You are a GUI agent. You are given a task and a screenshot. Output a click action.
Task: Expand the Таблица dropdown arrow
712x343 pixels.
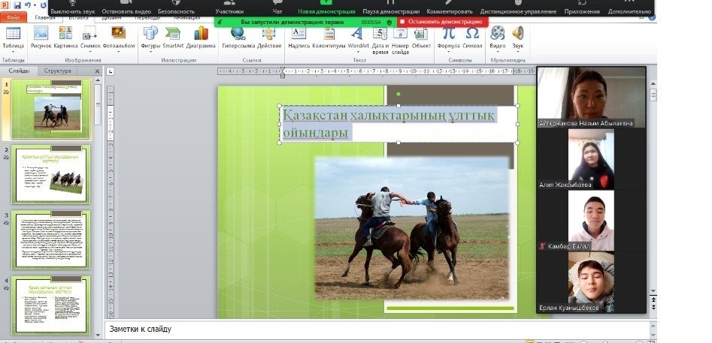(14, 52)
